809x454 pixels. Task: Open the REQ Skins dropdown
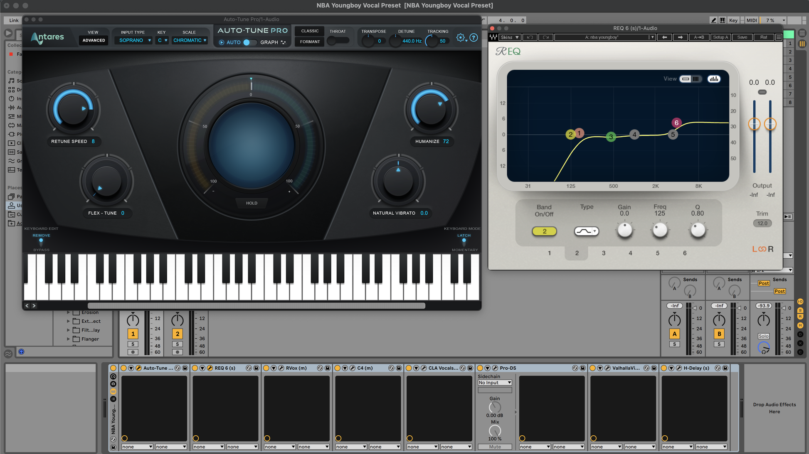(510, 37)
